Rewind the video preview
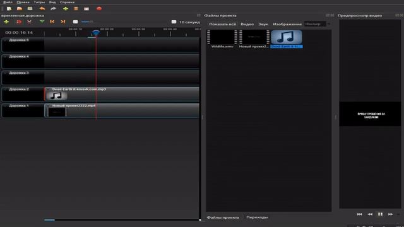Screen dimensions: 404x227 point(370,214)
